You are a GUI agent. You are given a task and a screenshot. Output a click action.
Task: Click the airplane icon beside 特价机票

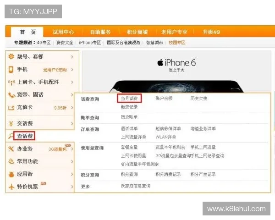(x=11, y=187)
